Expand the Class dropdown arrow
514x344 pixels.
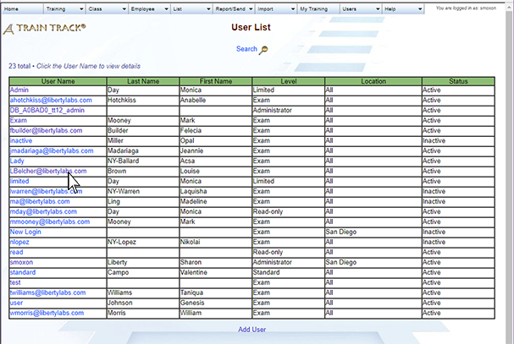pos(124,9)
